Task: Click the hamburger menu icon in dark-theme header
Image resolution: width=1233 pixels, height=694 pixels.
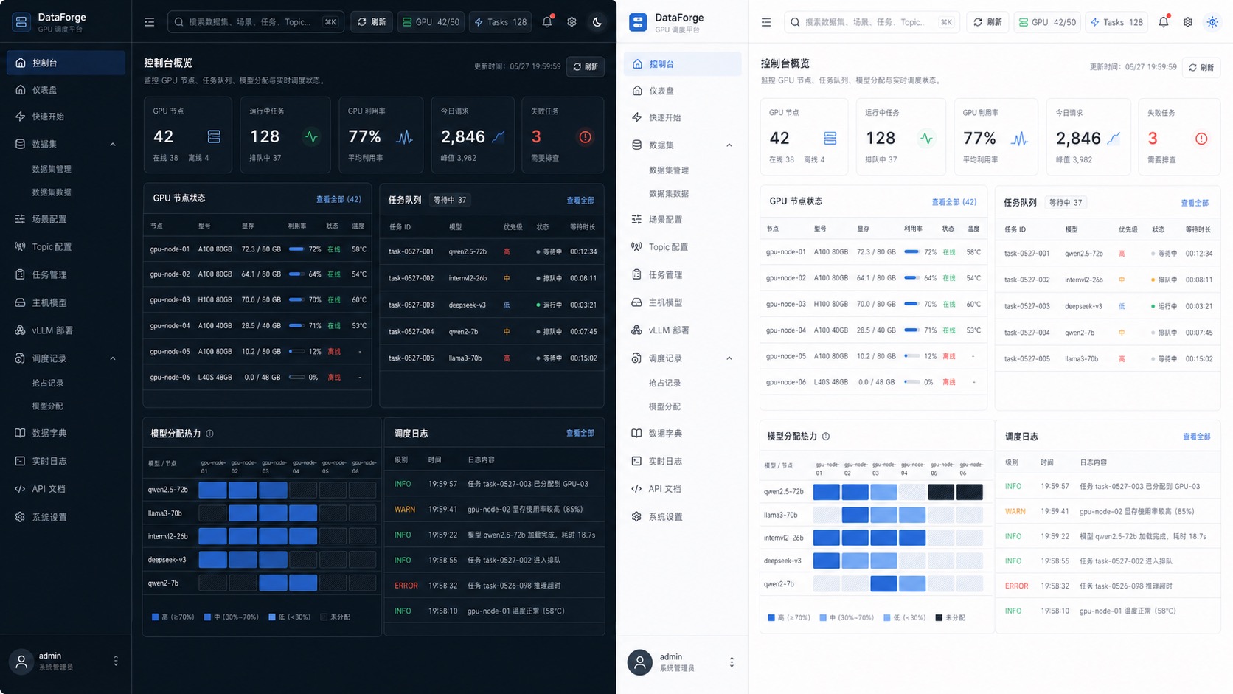Action: pos(149,22)
